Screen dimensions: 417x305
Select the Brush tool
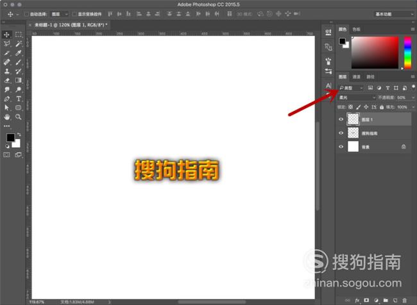point(19,62)
